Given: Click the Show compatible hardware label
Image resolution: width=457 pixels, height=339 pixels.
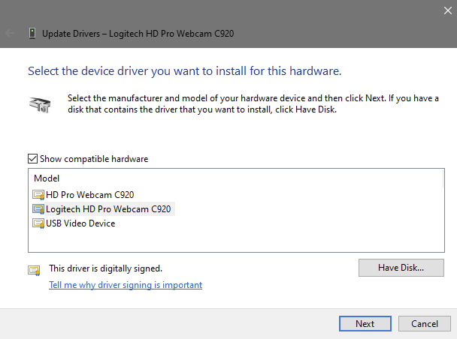Looking at the screenshot, I should pos(94,159).
